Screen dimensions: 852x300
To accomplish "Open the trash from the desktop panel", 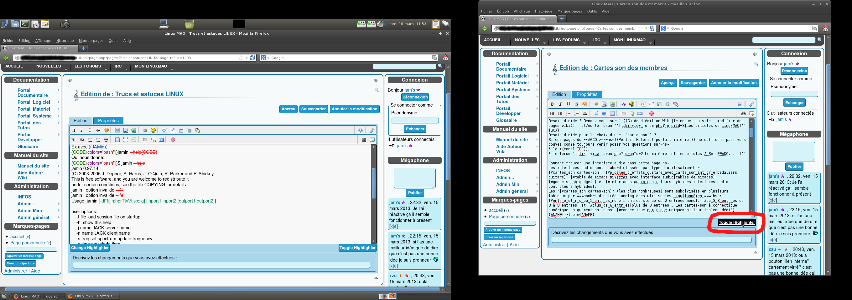I will pyautogui.click(x=190, y=24).
